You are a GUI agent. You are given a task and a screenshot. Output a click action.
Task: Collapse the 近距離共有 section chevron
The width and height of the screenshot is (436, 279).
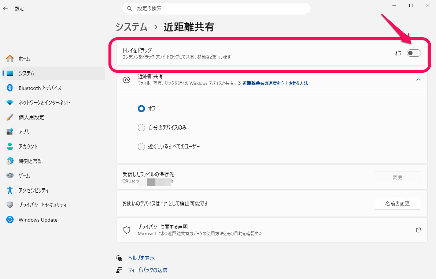click(418, 79)
